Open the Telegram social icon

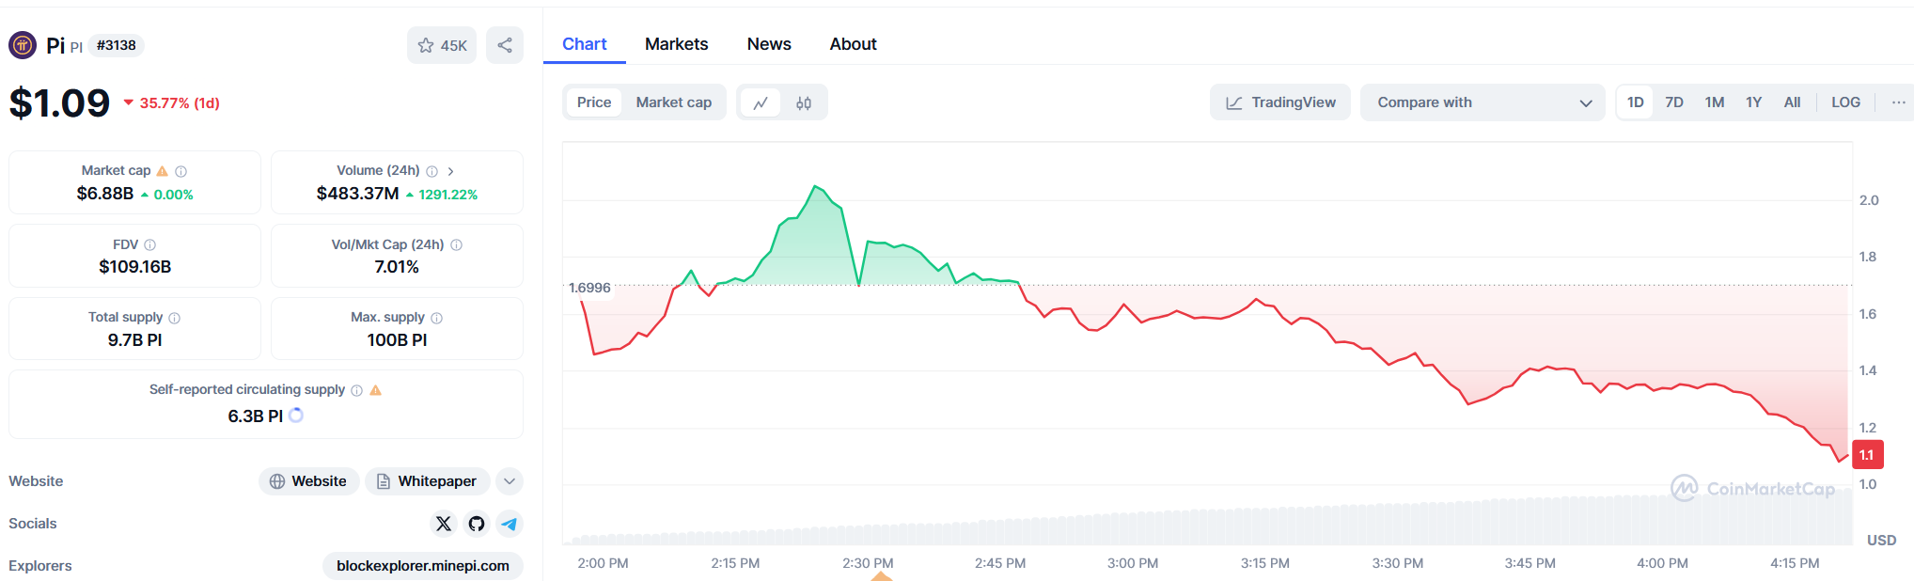click(510, 524)
